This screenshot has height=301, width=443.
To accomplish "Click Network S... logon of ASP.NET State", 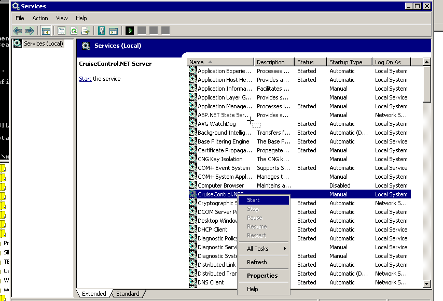I will point(391,115).
